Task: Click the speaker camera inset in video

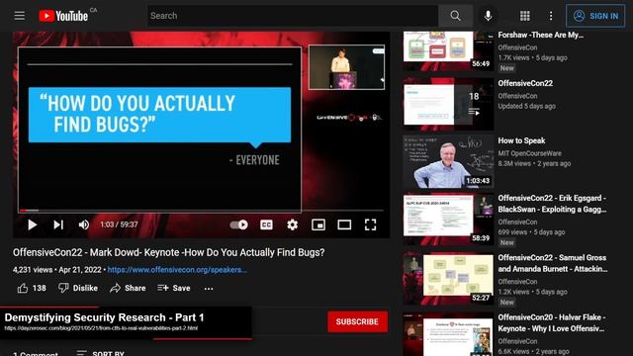Action: click(346, 67)
